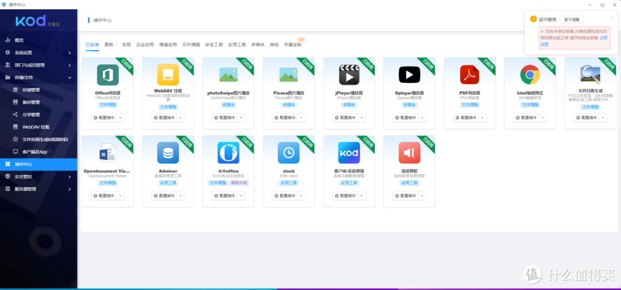Open dropdown arrow beside WebDAV 挂载 配置插件
621x290 pixels.
[181, 118]
